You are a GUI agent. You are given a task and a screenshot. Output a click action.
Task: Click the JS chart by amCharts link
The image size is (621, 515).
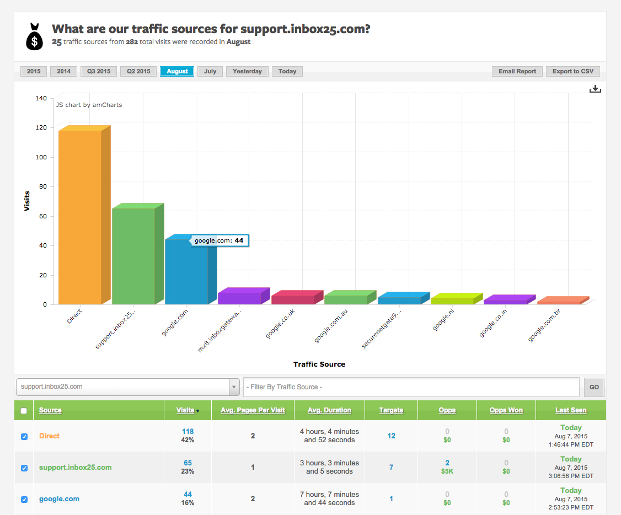point(89,105)
